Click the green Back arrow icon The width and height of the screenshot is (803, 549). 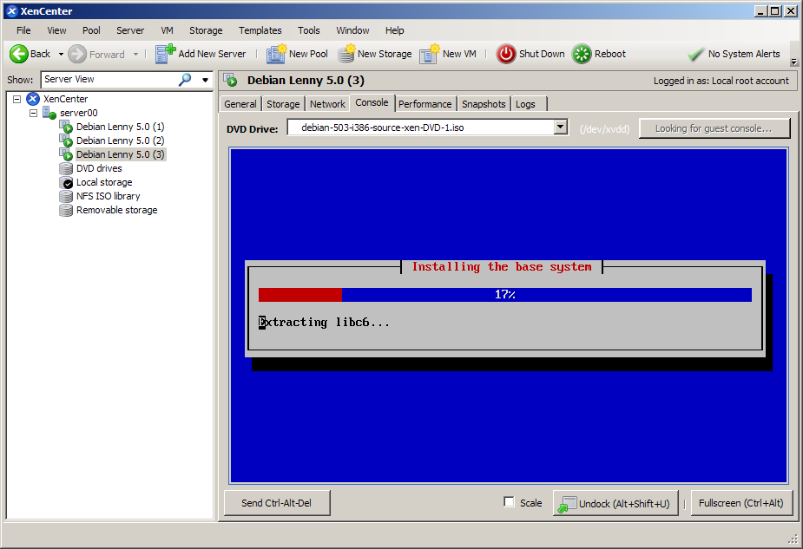19,54
